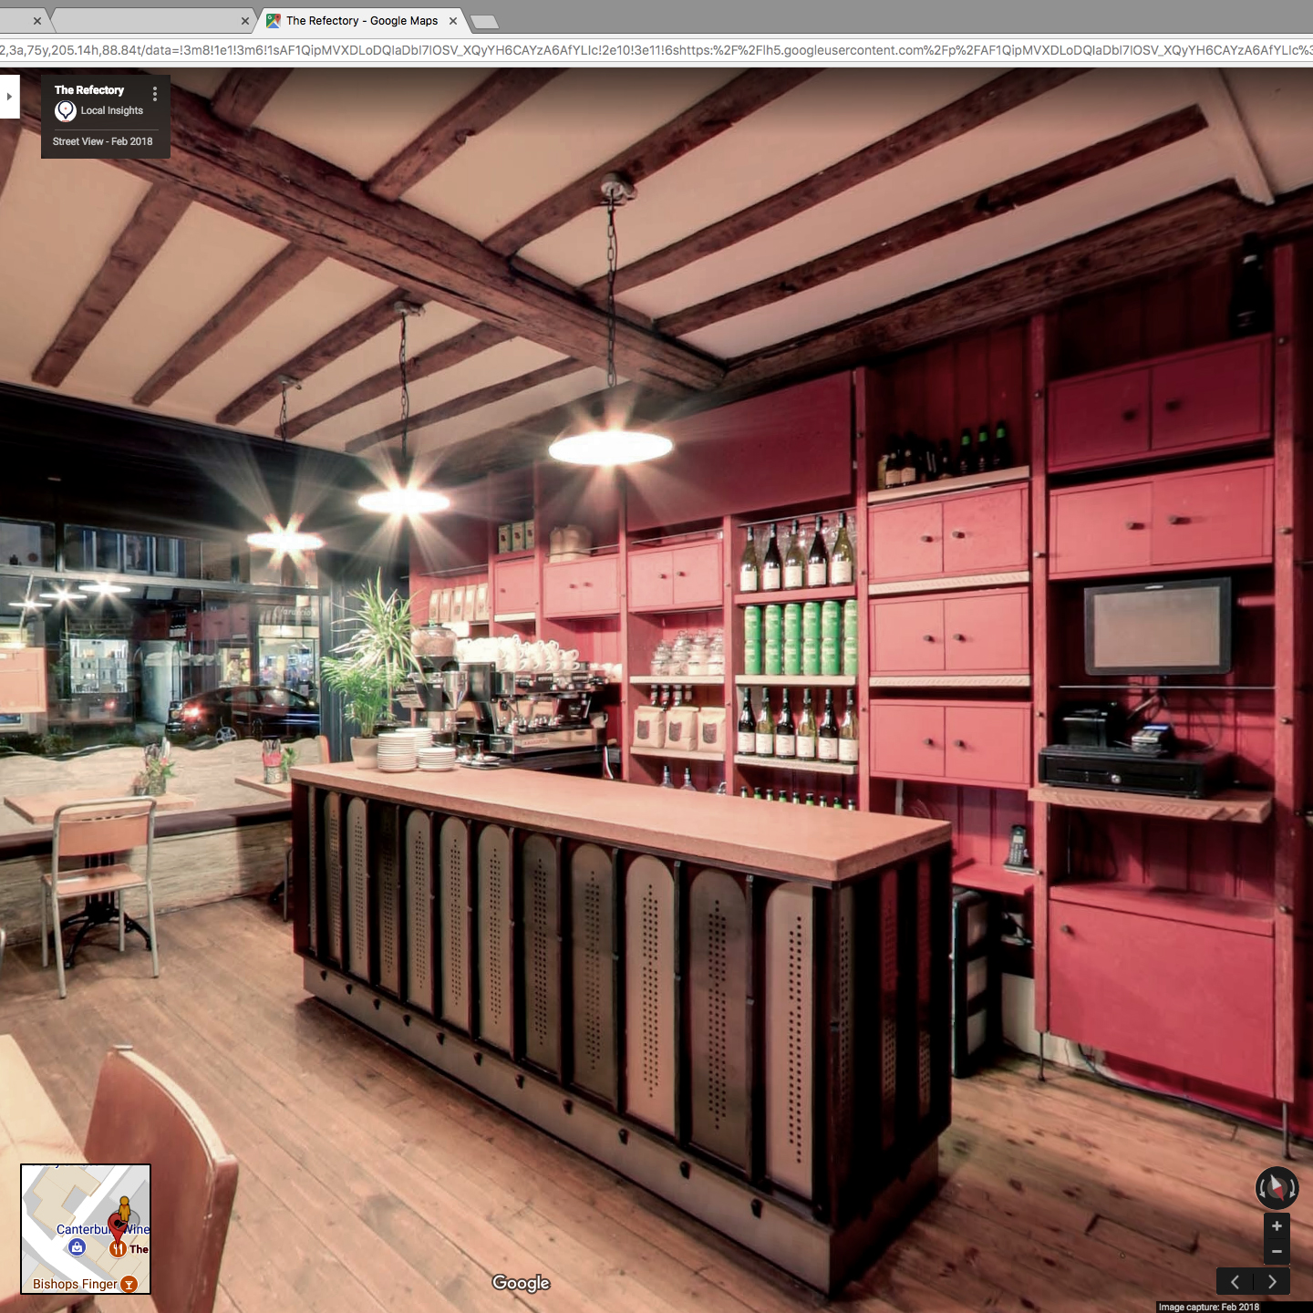
Task: Click the Street View - Feb 2018 label
Action: coord(103,141)
